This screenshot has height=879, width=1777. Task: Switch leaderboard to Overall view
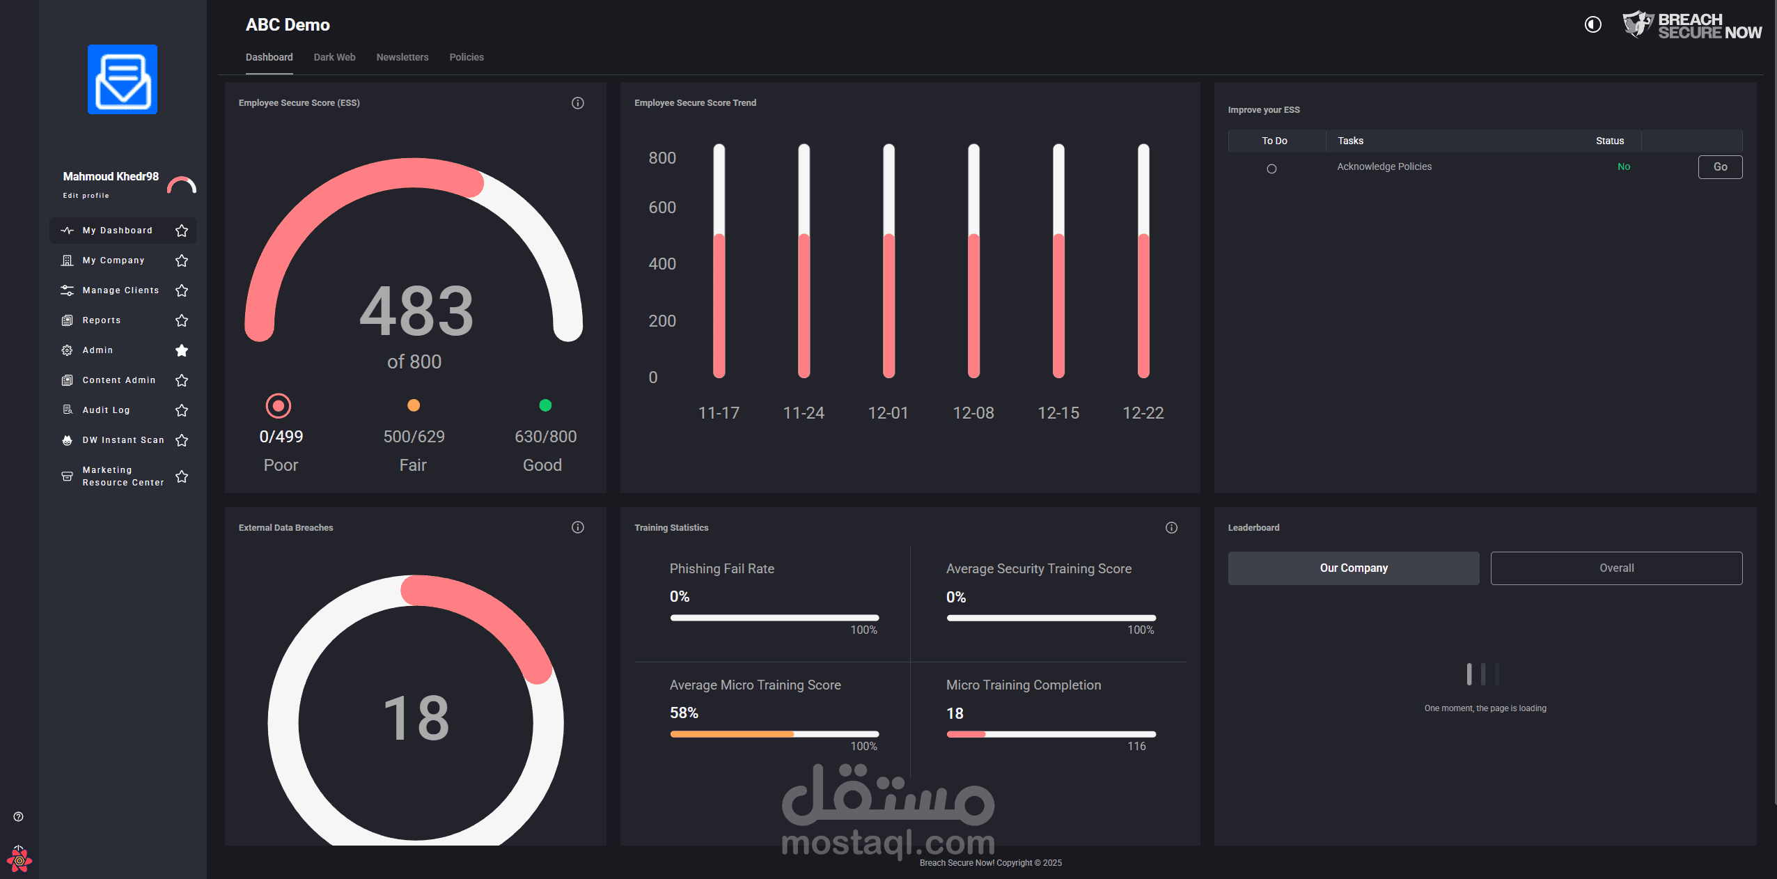(x=1615, y=568)
